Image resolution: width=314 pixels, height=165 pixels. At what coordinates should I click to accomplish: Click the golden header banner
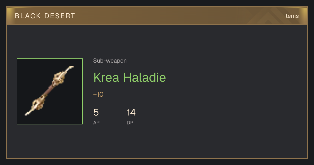pyautogui.click(x=157, y=16)
